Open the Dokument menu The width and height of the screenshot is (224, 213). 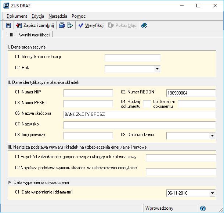pyautogui.click(x=17, y=16)
